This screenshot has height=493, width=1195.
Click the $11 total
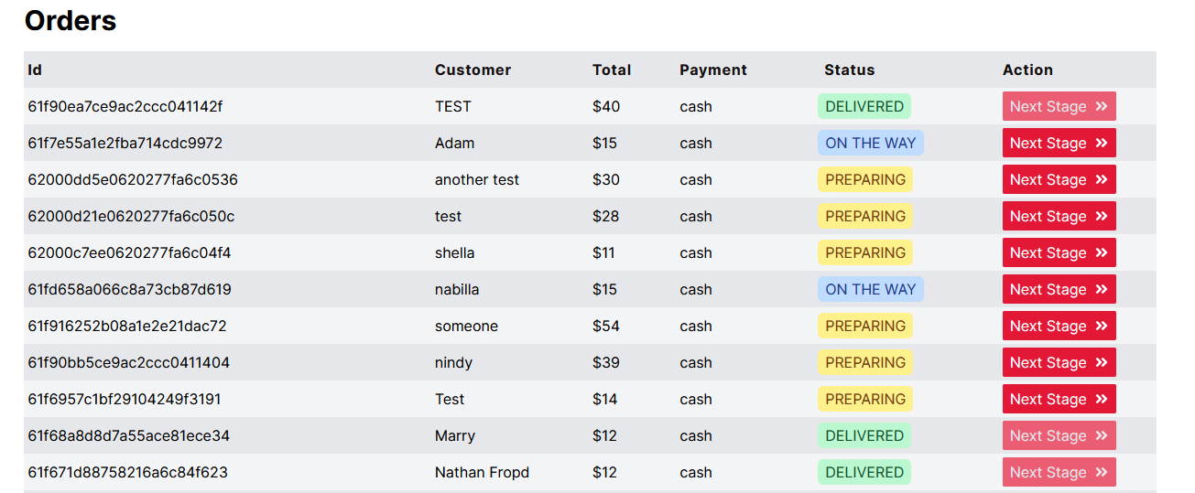[x=603, y=252]
